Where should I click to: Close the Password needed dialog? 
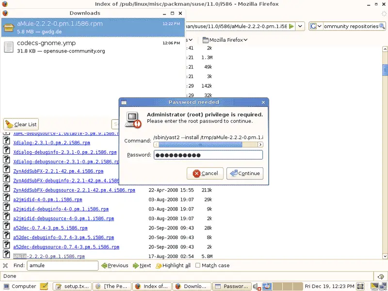(263, 102)
